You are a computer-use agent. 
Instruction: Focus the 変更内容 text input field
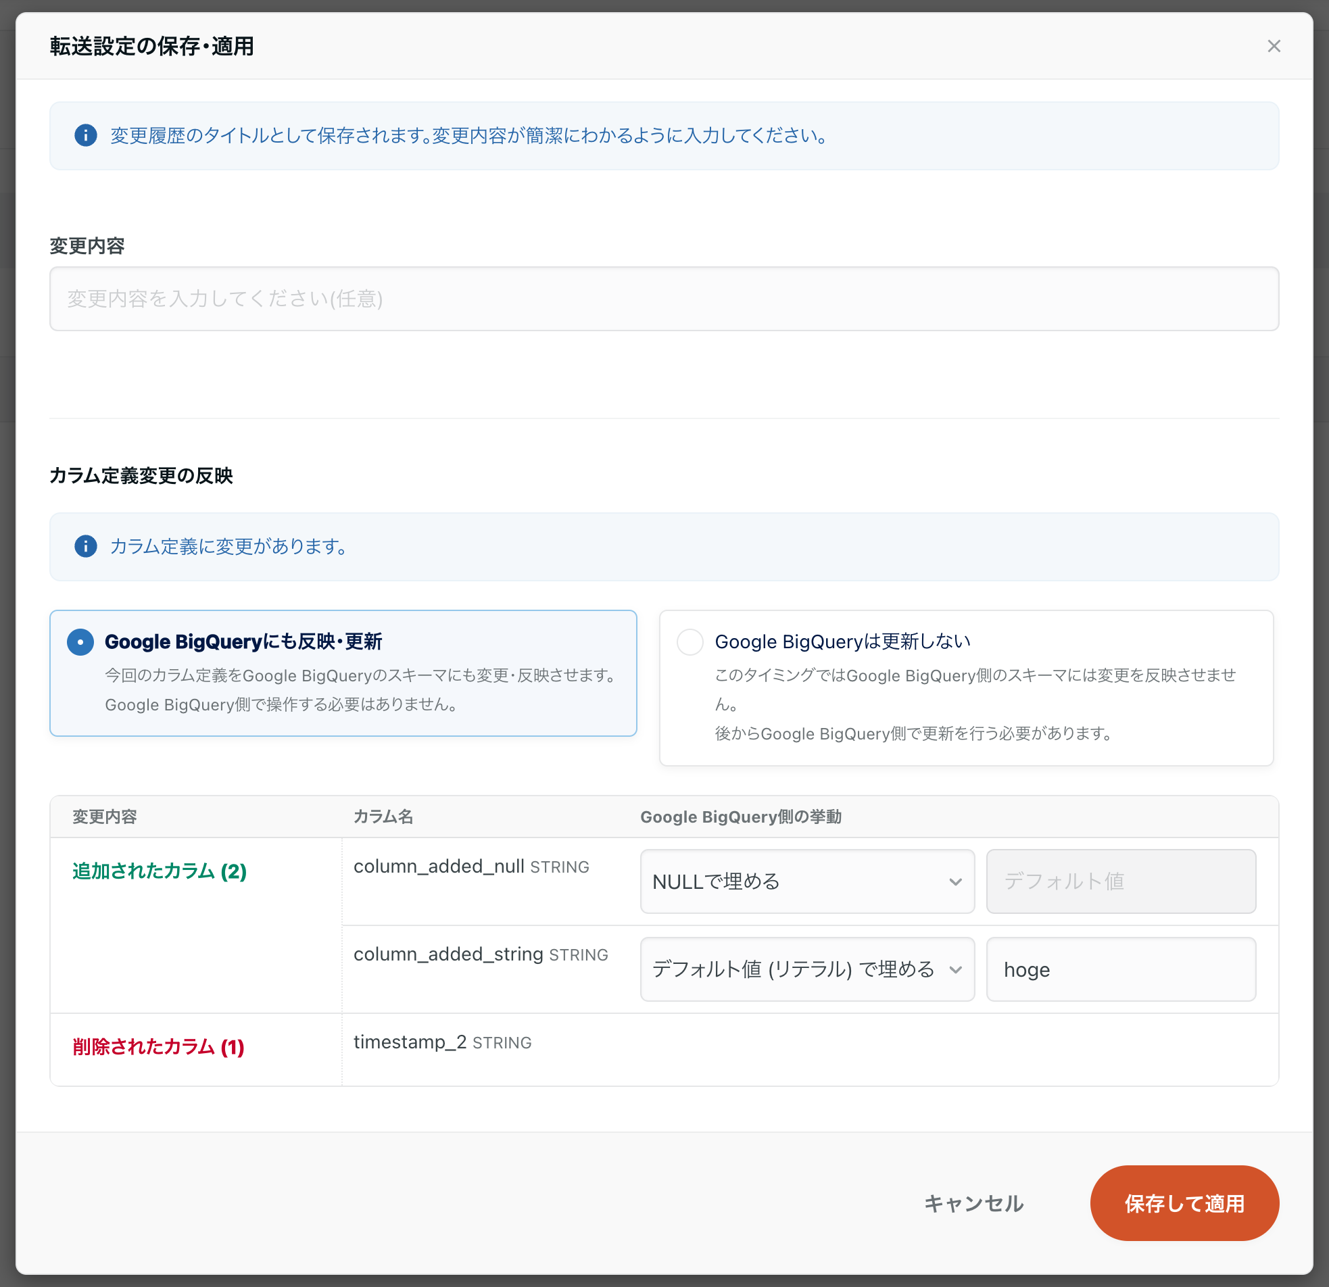pos(664,298)
